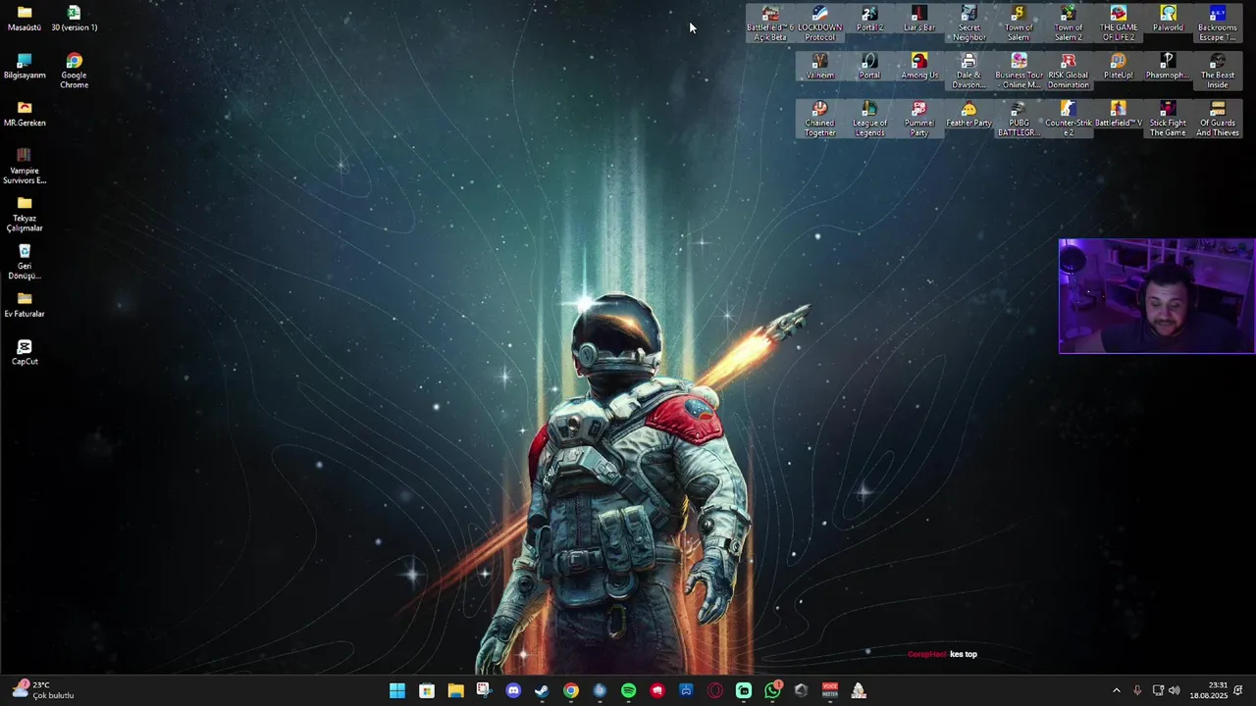Viewport: 1256px width, 706px height.
Task: Click the Business Tour Online shortcut
Action: pyautogui.click(x=1019, y=72)
